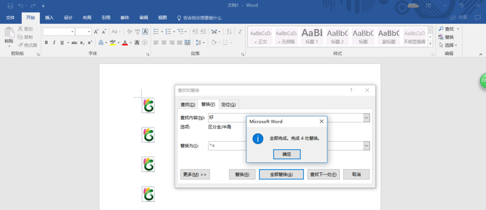
Task: Open the font name combo box
Action: (x=59, y=32)
